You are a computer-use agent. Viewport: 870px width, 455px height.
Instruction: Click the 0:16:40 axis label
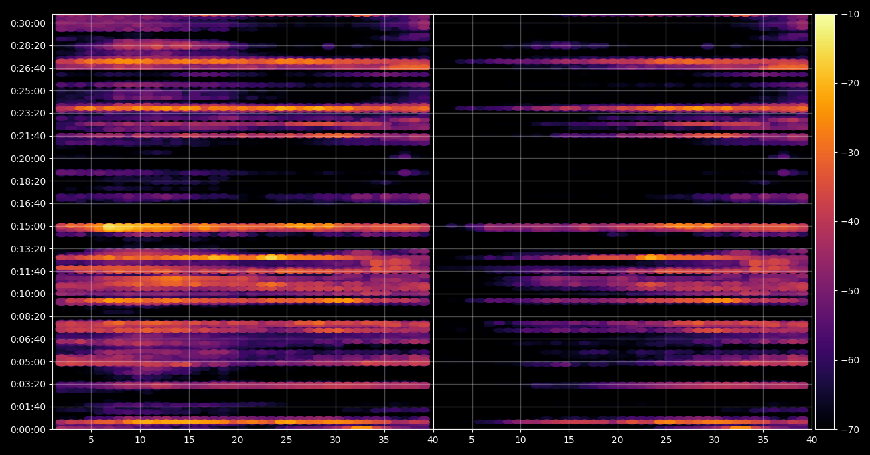28,203
